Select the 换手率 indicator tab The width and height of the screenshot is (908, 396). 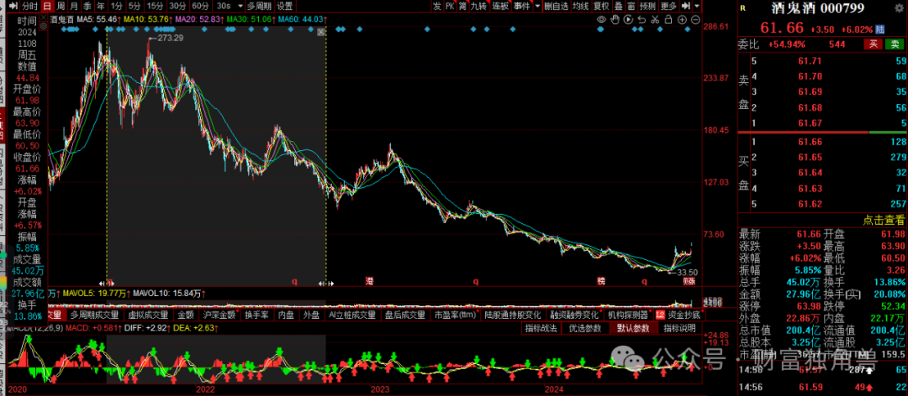pyautogui.click(x=256, y=315)
